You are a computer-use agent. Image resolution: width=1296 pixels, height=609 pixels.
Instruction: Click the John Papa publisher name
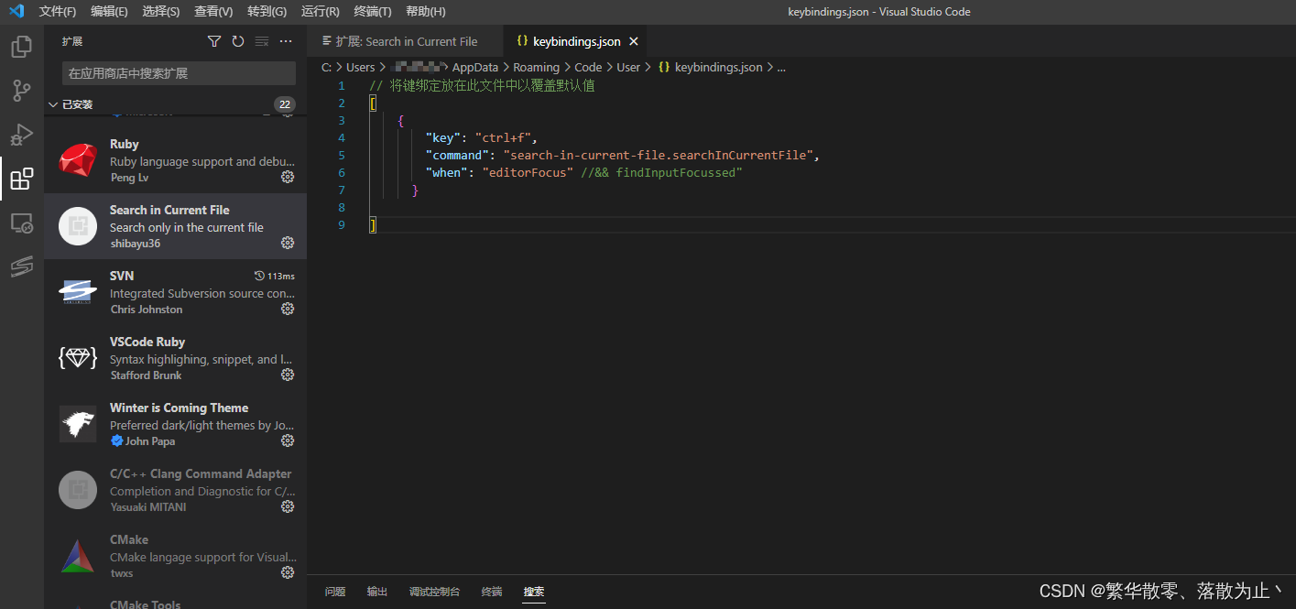pyautogui.click(x=149, y=441)
